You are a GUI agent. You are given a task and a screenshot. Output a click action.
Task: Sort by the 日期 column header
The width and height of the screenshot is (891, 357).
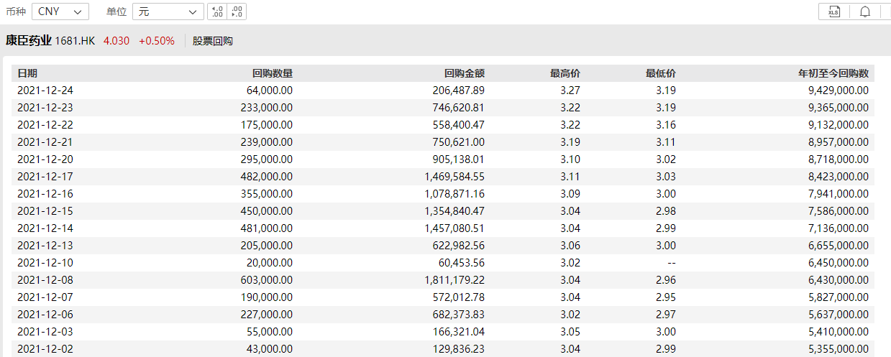point(27,73)
